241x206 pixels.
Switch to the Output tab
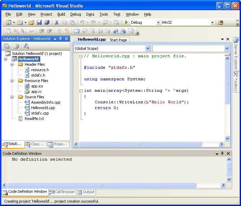(86, 192)
